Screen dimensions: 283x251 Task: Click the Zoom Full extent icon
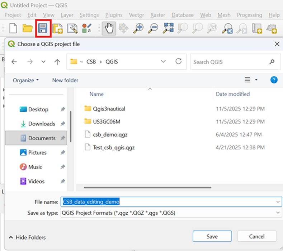pyautogui.click(x=168, y=29)
